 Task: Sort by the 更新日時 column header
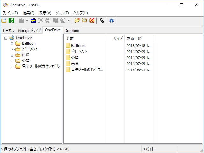click(x=139, y=39)
